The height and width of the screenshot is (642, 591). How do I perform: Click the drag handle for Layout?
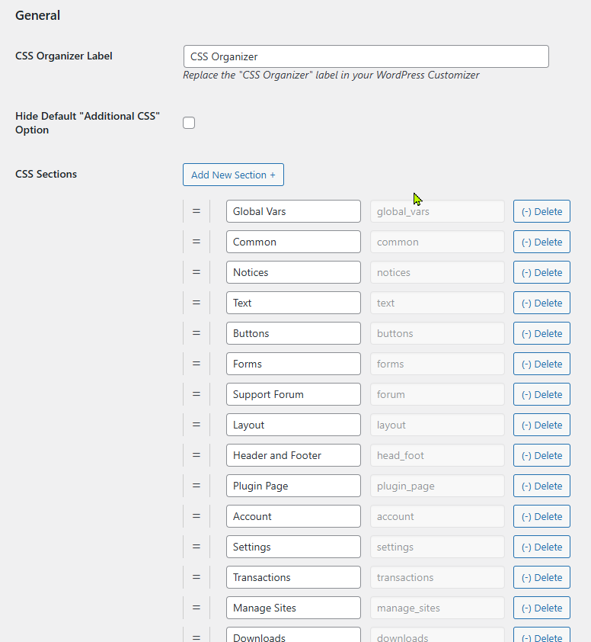point(196,425)
